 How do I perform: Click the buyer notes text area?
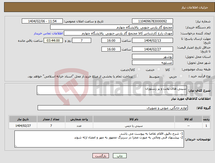pos(99,139)
